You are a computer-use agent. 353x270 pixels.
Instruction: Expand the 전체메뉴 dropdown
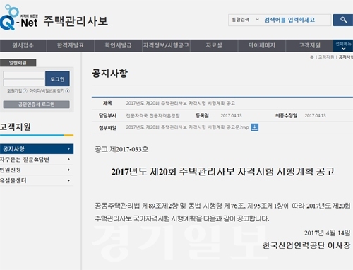coord(343,45)
